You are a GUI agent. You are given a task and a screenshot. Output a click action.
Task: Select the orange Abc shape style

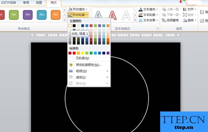coord(56,15)
